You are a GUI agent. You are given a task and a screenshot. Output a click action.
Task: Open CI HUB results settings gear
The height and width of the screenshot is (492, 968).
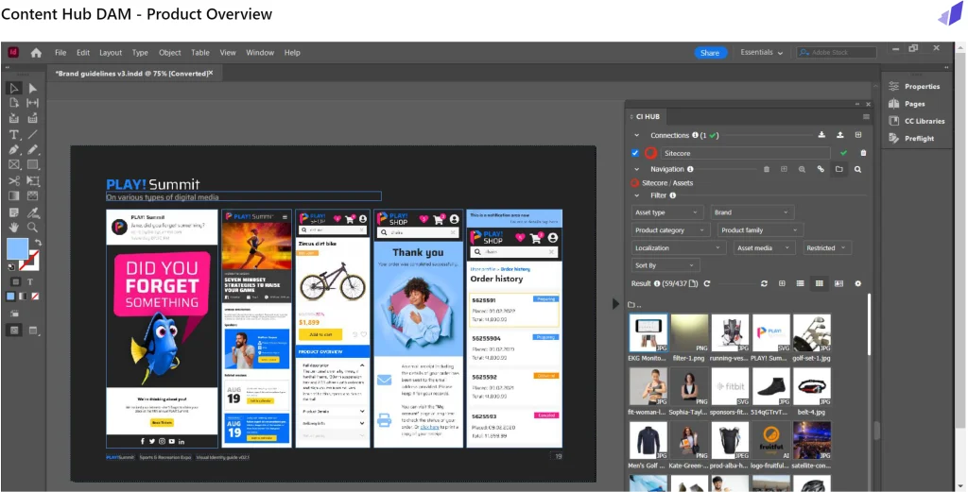coord(857,283)
